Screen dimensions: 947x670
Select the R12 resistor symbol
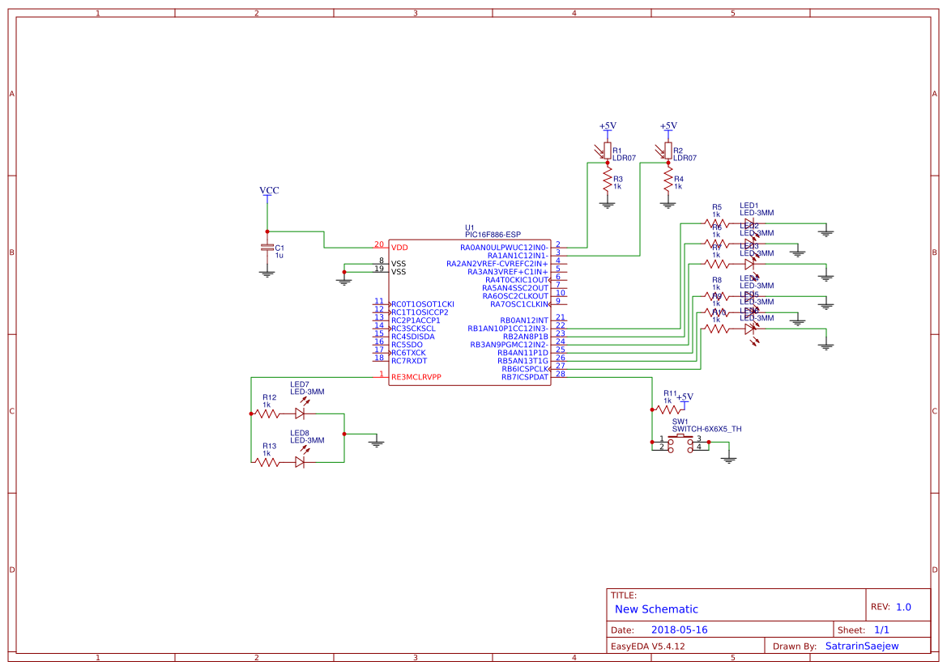[x=267, y=413]
